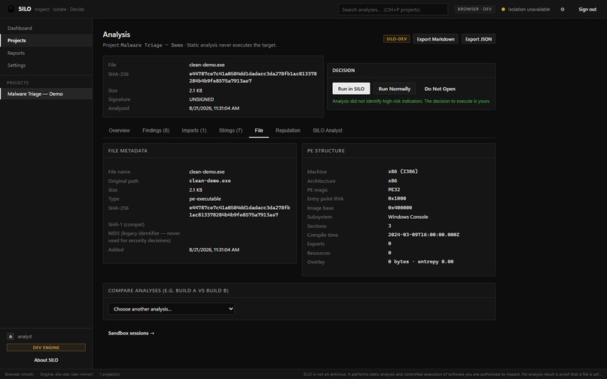This screenshot has width=607, height=379.
Task: Open Projects in the sidebar
Action: click(x=46, y=40)
